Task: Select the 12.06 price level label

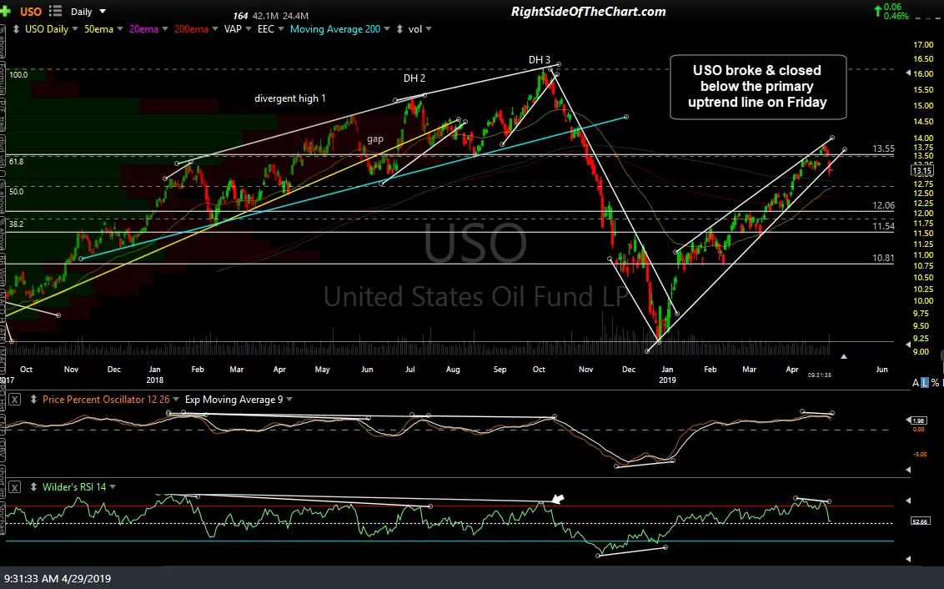Action: coord(883,205)
